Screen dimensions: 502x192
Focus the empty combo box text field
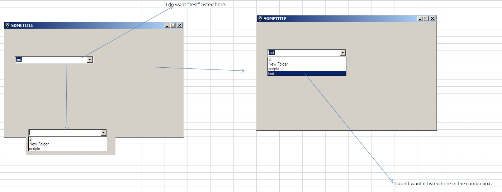click(x=65, y=133)
